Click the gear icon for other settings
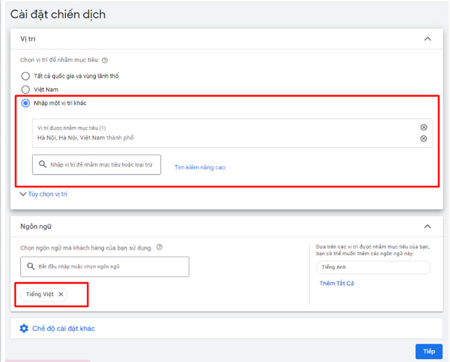Screen dimensions: 450x362 (24, 328)
